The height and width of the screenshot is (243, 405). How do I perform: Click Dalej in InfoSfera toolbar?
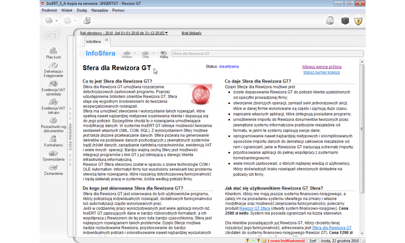(x=145, y=54)
